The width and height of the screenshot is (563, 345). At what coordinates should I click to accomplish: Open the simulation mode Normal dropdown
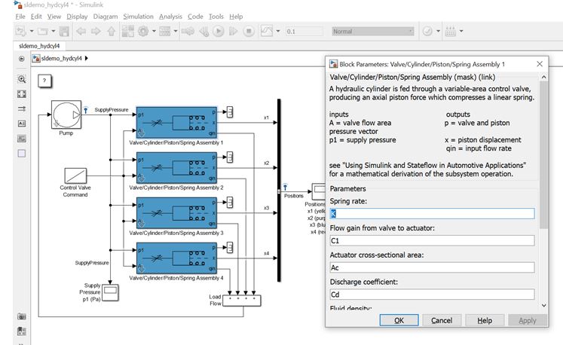pyautogui.click(x=373, y=31)
